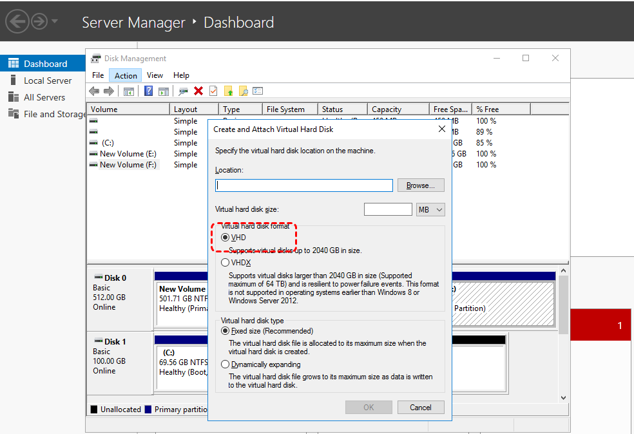Open the MB size unit dropdown
This screenshot has width=634, height=434.
point(430,209)
